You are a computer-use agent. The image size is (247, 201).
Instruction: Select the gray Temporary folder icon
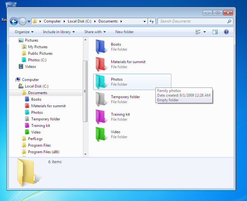click(x=101, y=99)
